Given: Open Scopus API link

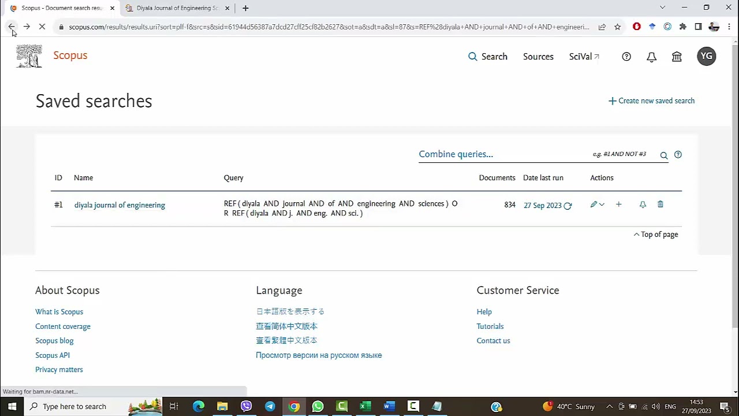Looking at the screenshot, I should coord(53,355).
